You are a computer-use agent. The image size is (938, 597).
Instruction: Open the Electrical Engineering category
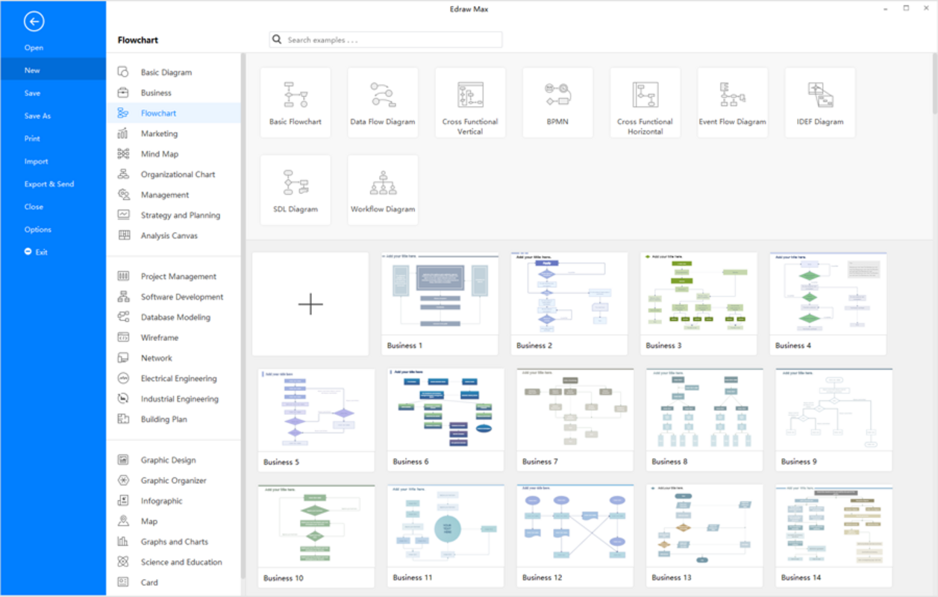coord(178,378)
